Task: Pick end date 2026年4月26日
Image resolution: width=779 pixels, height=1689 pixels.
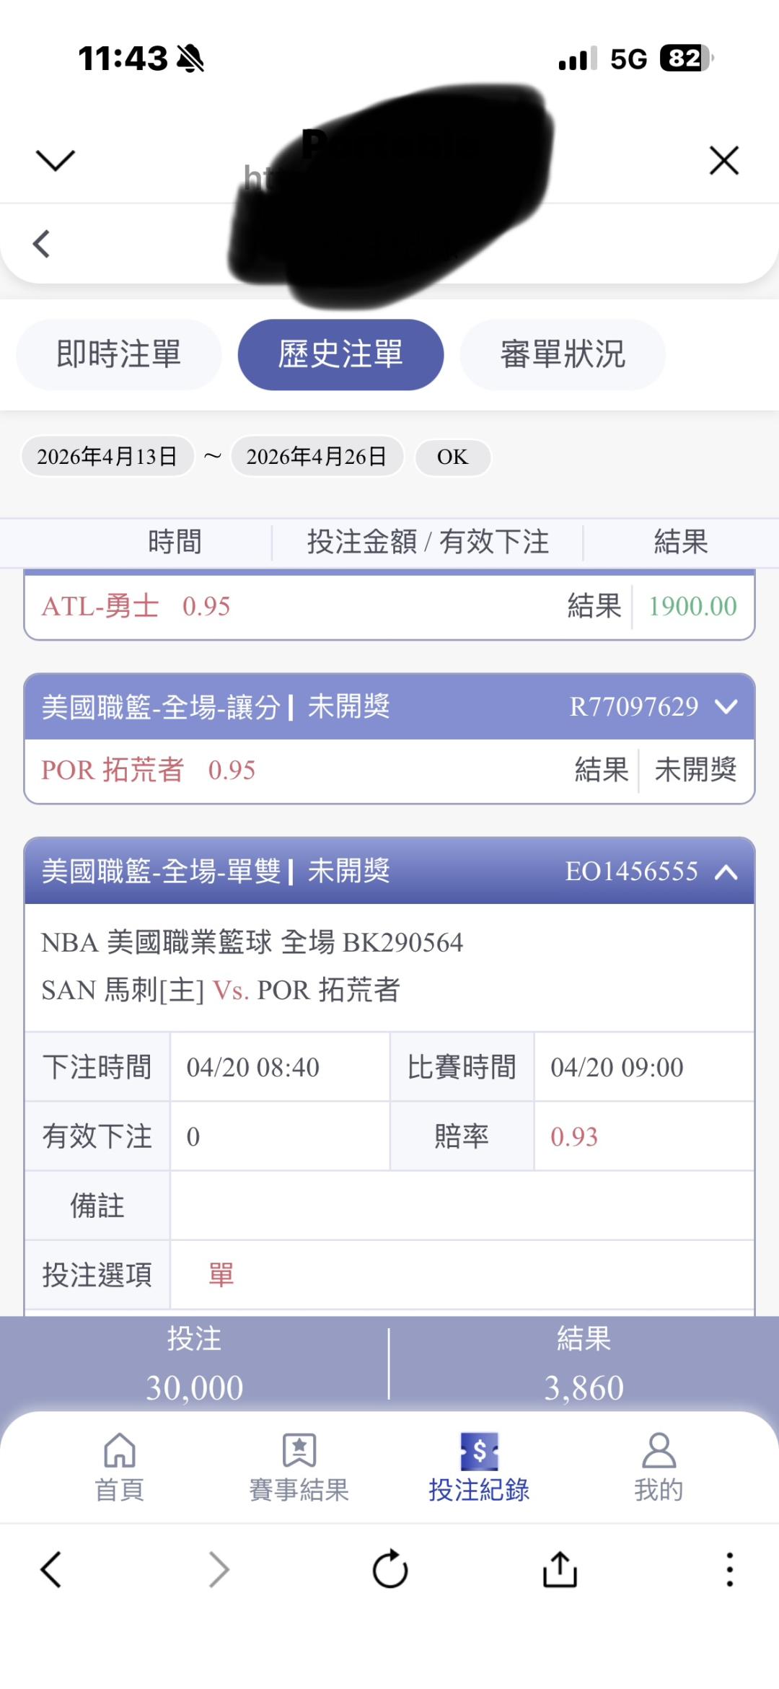Action: (x=317, y=457)
